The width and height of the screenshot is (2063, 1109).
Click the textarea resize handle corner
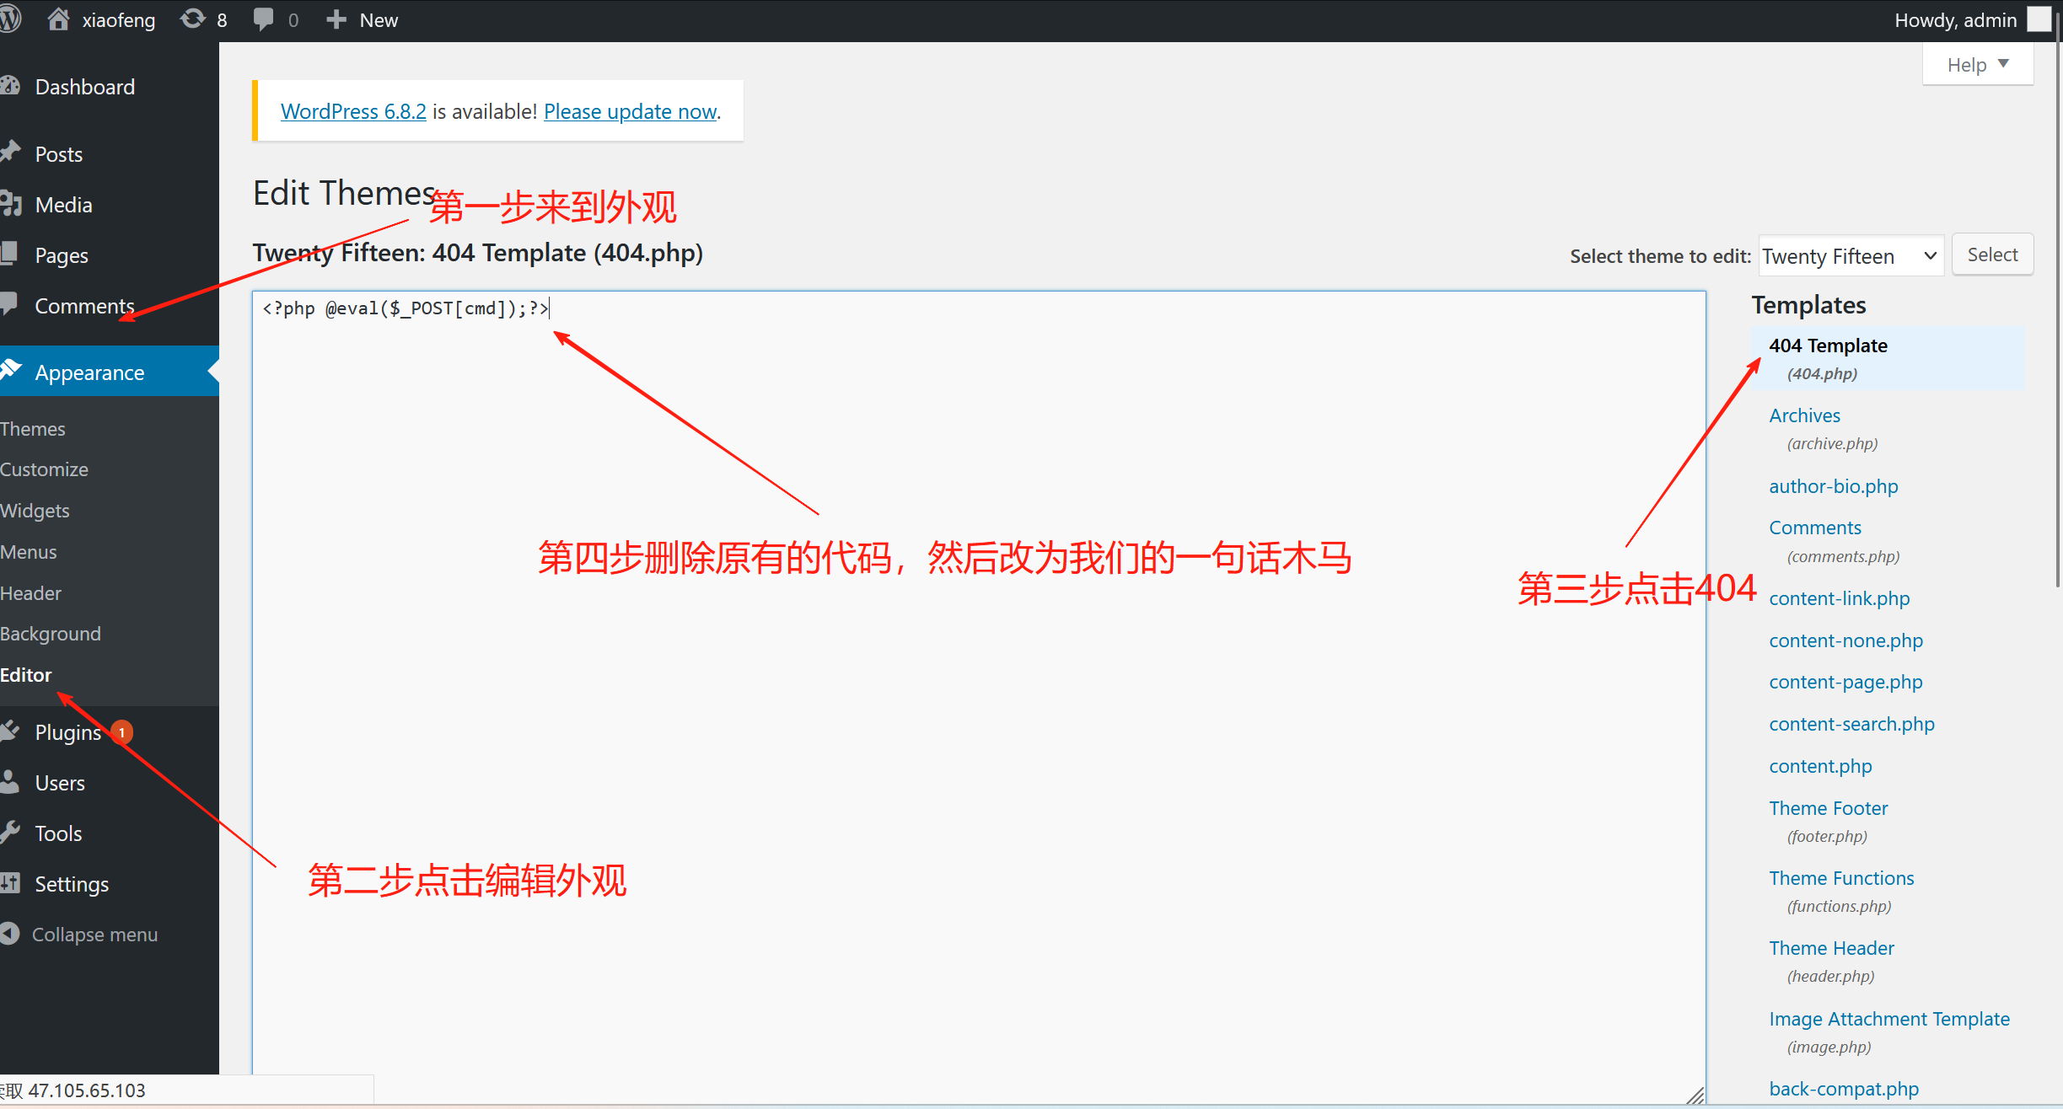tap(1696, 1096)
